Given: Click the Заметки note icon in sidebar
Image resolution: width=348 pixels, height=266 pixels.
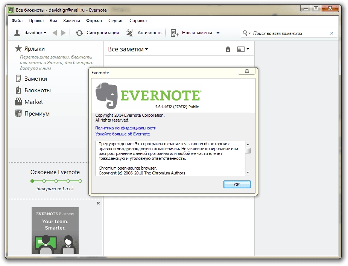Looking at the screenshot, I should (x=18, y=78).
